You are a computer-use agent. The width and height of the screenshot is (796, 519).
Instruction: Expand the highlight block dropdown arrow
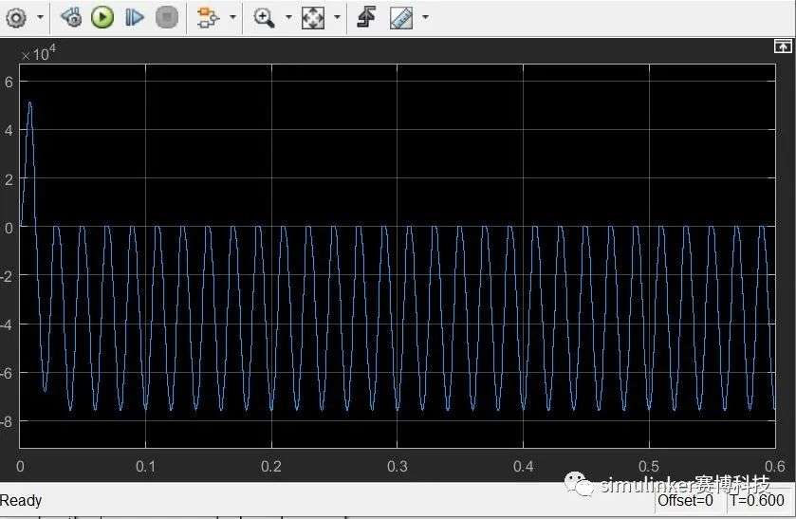click(232, 17)
